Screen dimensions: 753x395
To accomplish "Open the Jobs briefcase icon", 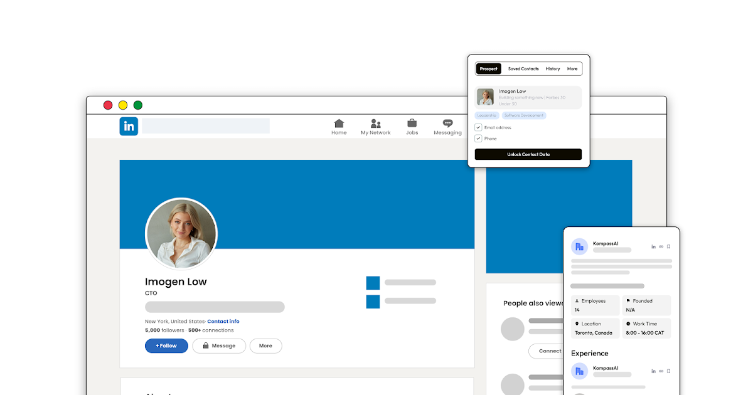I will (x=412, y=124).
